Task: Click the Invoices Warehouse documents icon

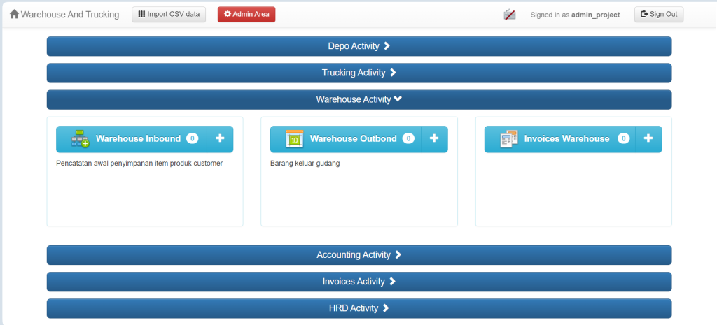Action: point(509,139)
